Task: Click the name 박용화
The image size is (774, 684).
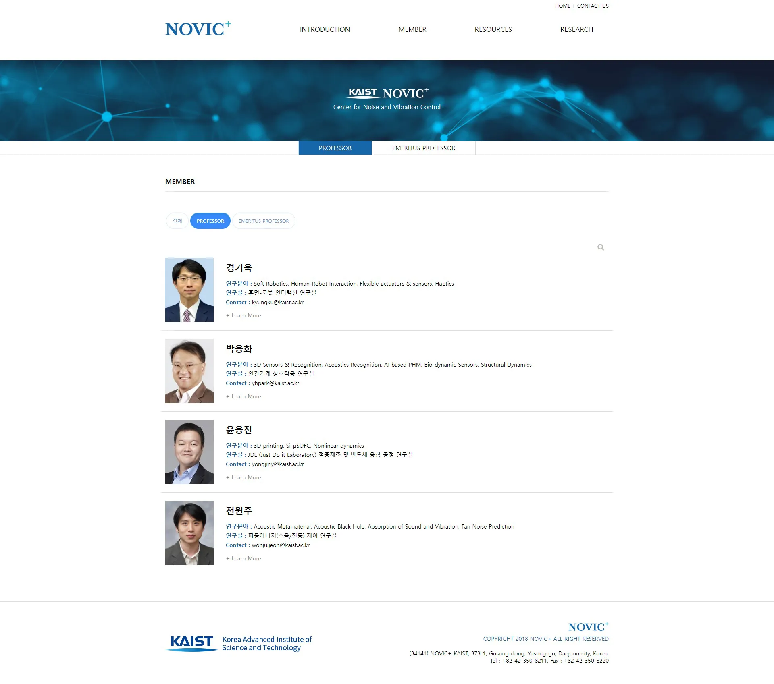Action: pos(239,349)
